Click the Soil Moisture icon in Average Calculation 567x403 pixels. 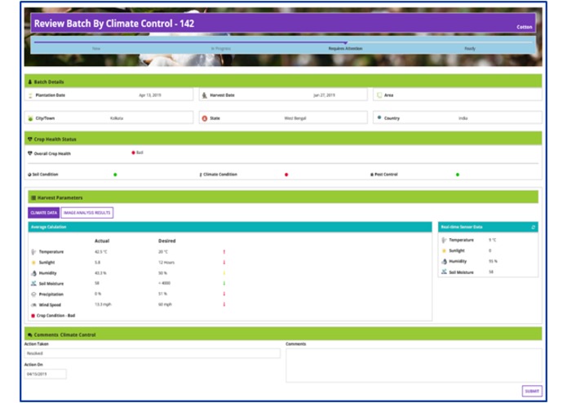click(x=33, y=283)
